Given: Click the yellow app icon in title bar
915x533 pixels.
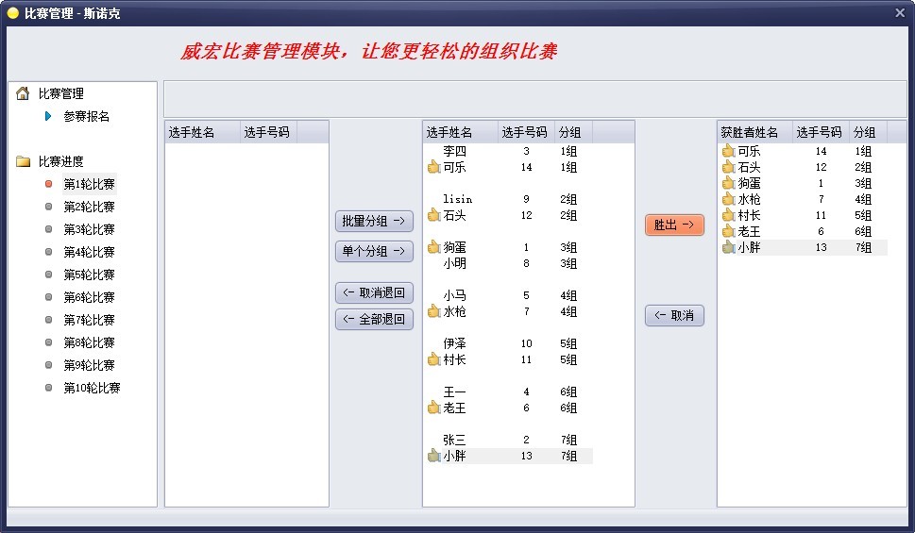Looking at the screenshot, I should tap(13, 13).
